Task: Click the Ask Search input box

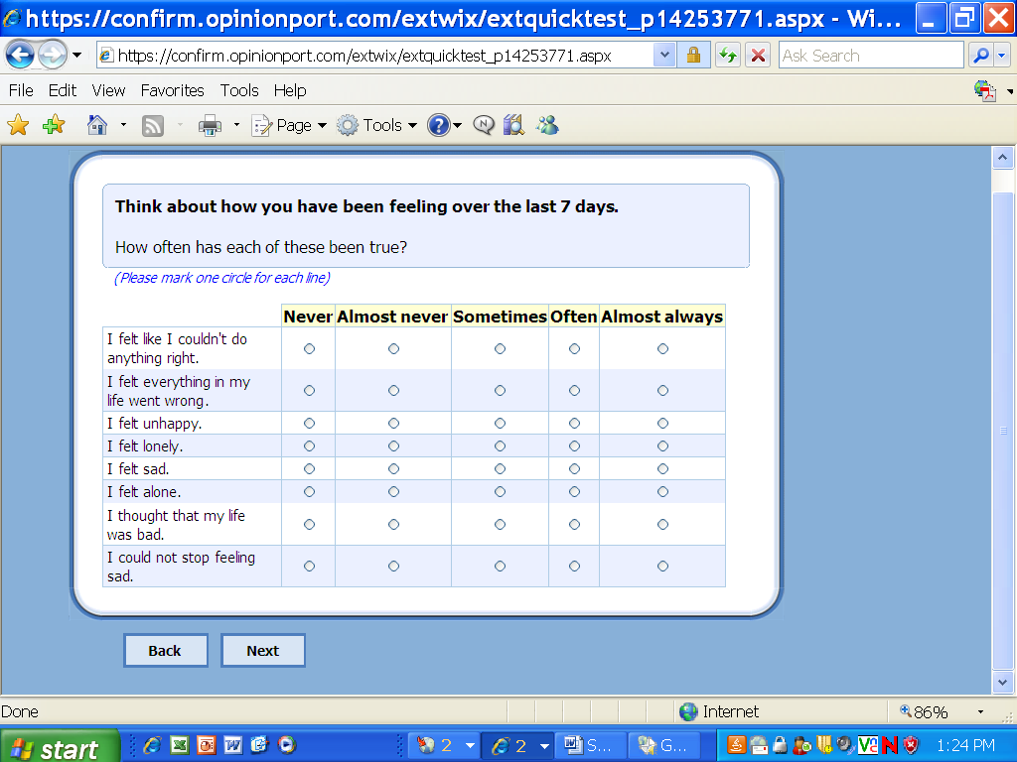Action: [x=870, y=56]
